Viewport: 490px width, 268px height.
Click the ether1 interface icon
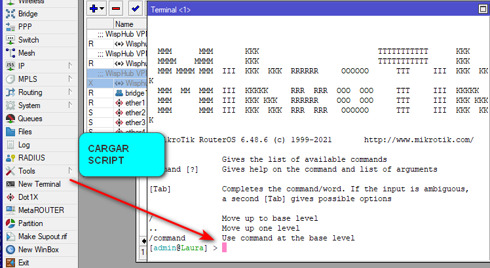click(x=119, y=103)
